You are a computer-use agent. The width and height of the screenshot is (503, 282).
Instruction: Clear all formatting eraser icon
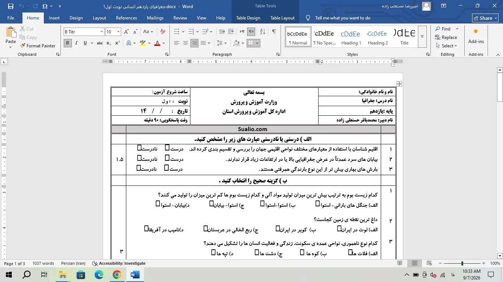pyautogui.click(x=163, y=32)
